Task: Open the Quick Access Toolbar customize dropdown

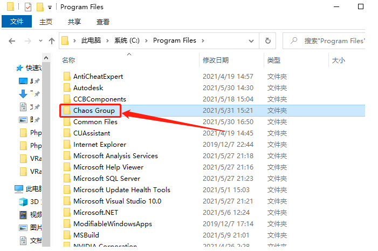Action: coord(50,8)
